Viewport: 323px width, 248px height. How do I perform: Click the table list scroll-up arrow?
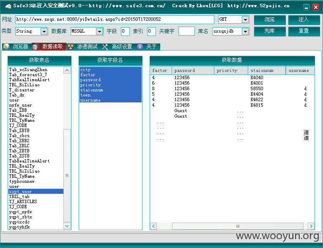pos(67,70)
